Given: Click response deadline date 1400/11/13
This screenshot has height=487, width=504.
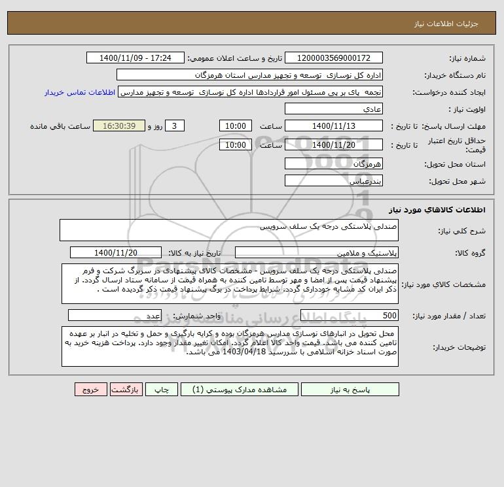Looking at the screenshot, I should (334, 126).
